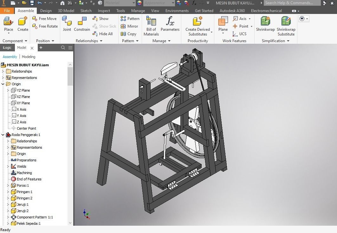337x233 pixels.
Task: Switch to the Design ribbon tab
Action: click(46, 10)
